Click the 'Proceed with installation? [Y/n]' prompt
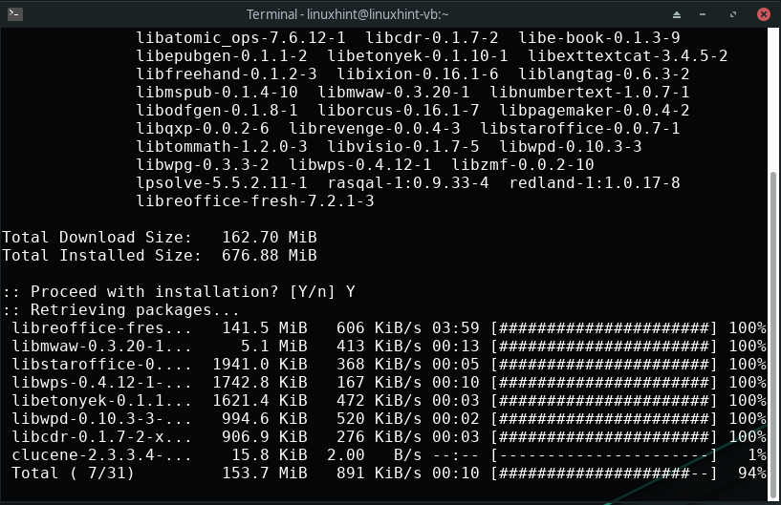 (169, 291)
